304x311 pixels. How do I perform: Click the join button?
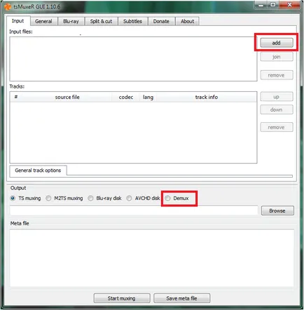point(277,57)
